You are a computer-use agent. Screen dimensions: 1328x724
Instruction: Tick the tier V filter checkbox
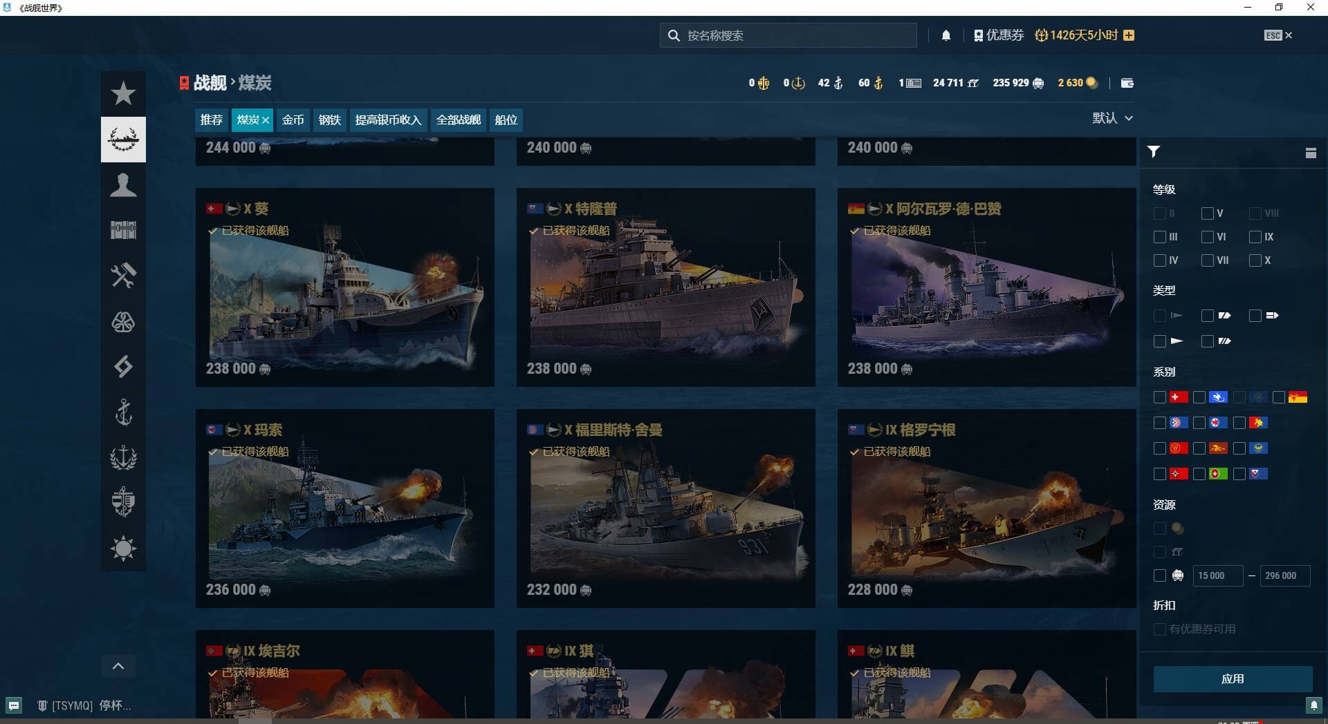[x=1208, y=213]
